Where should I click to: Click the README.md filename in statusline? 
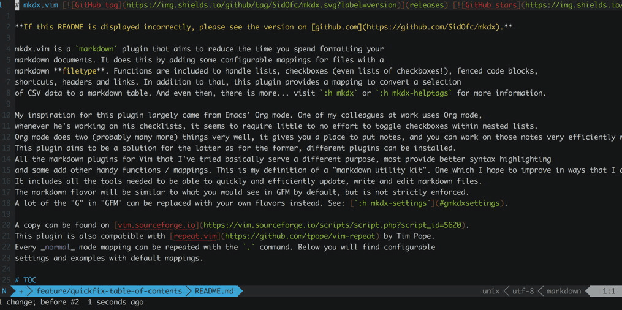coord(214,292)
